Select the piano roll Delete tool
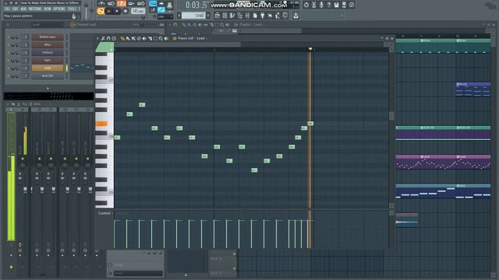This screenshot has height=280, width=499. tap(139, 38)
